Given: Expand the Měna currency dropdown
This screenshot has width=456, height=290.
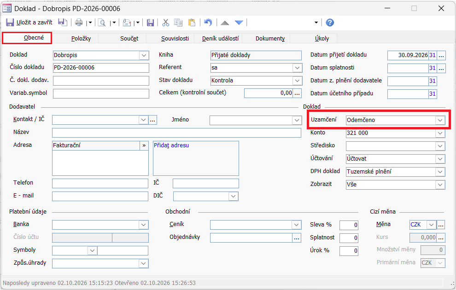Looking at the screenshot, I should [x=431, y=225].
